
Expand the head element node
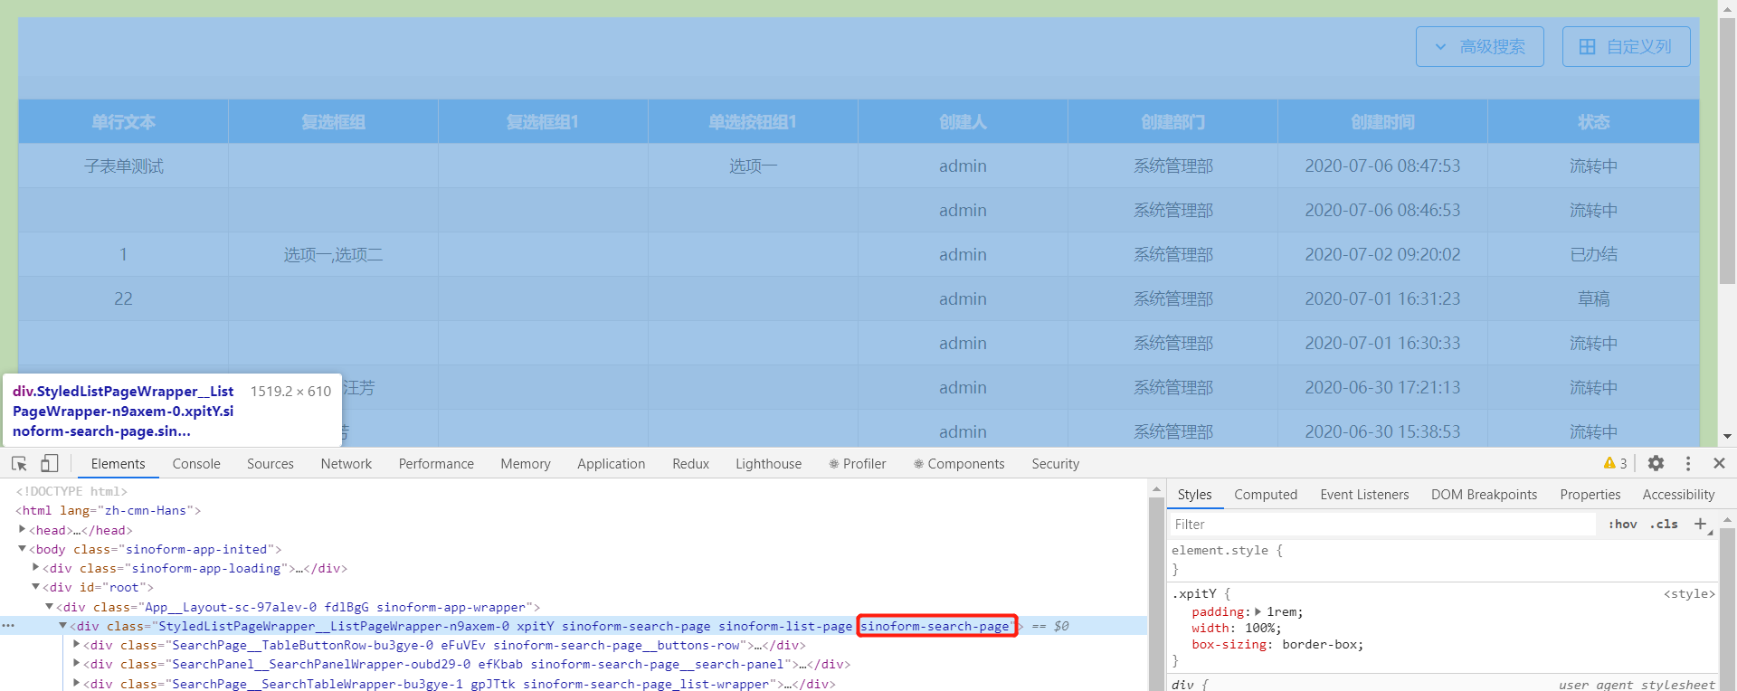(x=22, y=529)
